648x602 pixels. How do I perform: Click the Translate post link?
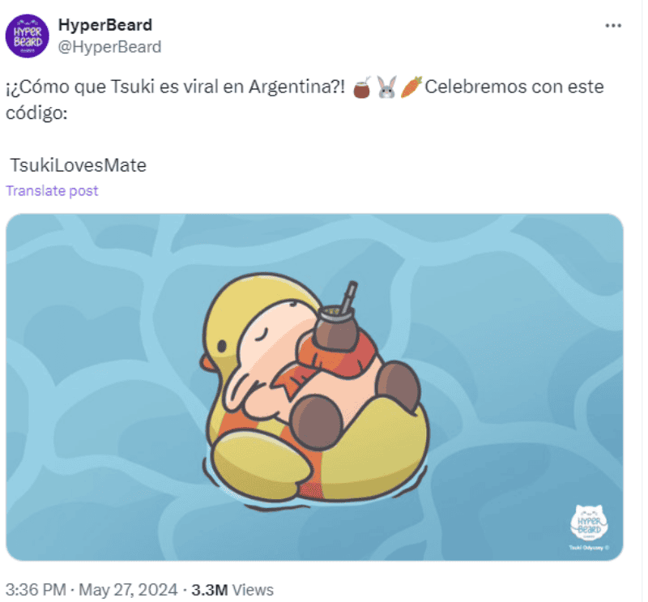tap(52, 190)
